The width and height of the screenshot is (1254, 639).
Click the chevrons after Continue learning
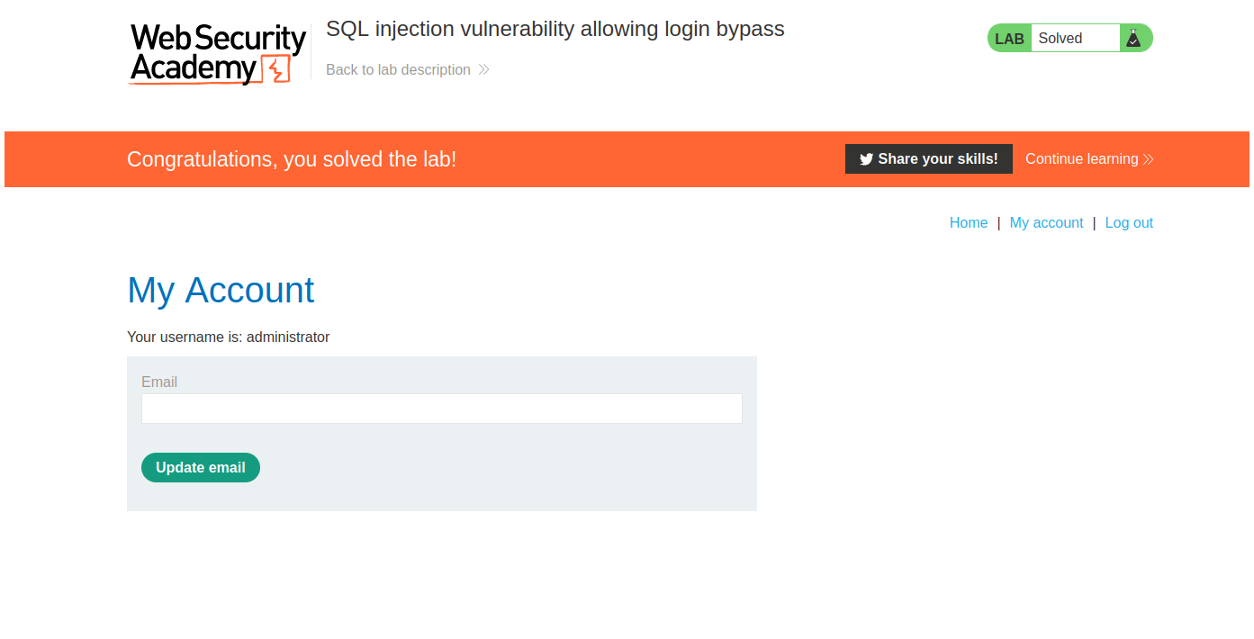[1148, 159]
